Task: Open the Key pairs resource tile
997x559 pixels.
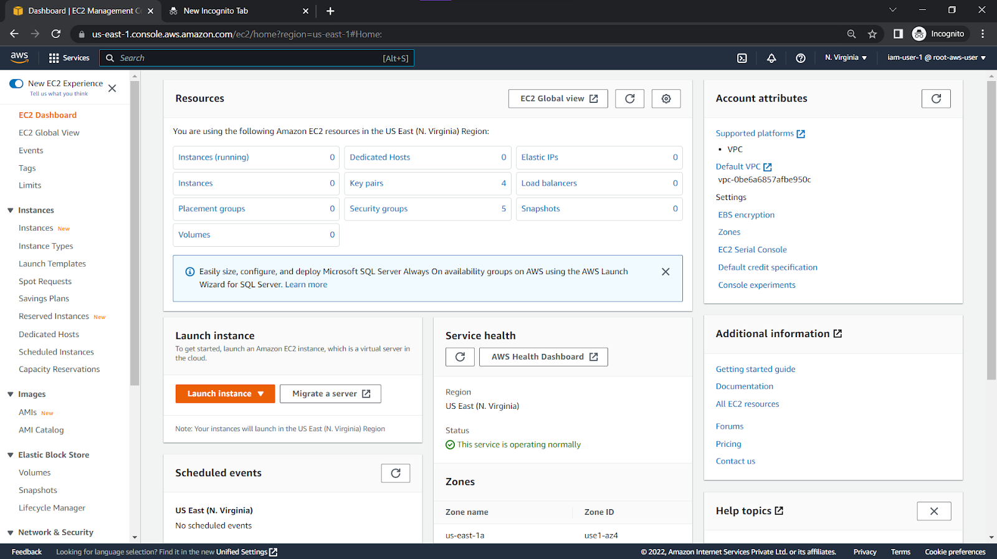Action: click(427, 183)
